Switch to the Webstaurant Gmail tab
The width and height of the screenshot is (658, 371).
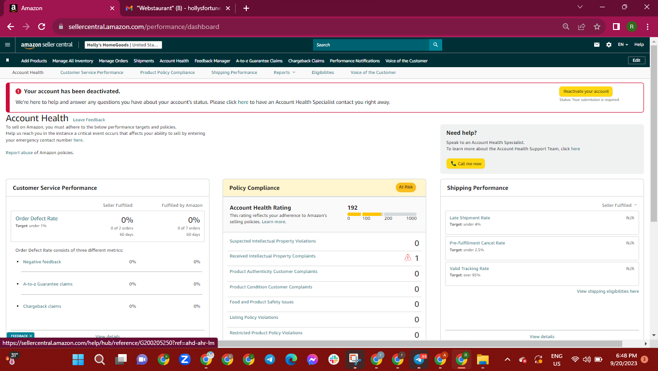179,8
